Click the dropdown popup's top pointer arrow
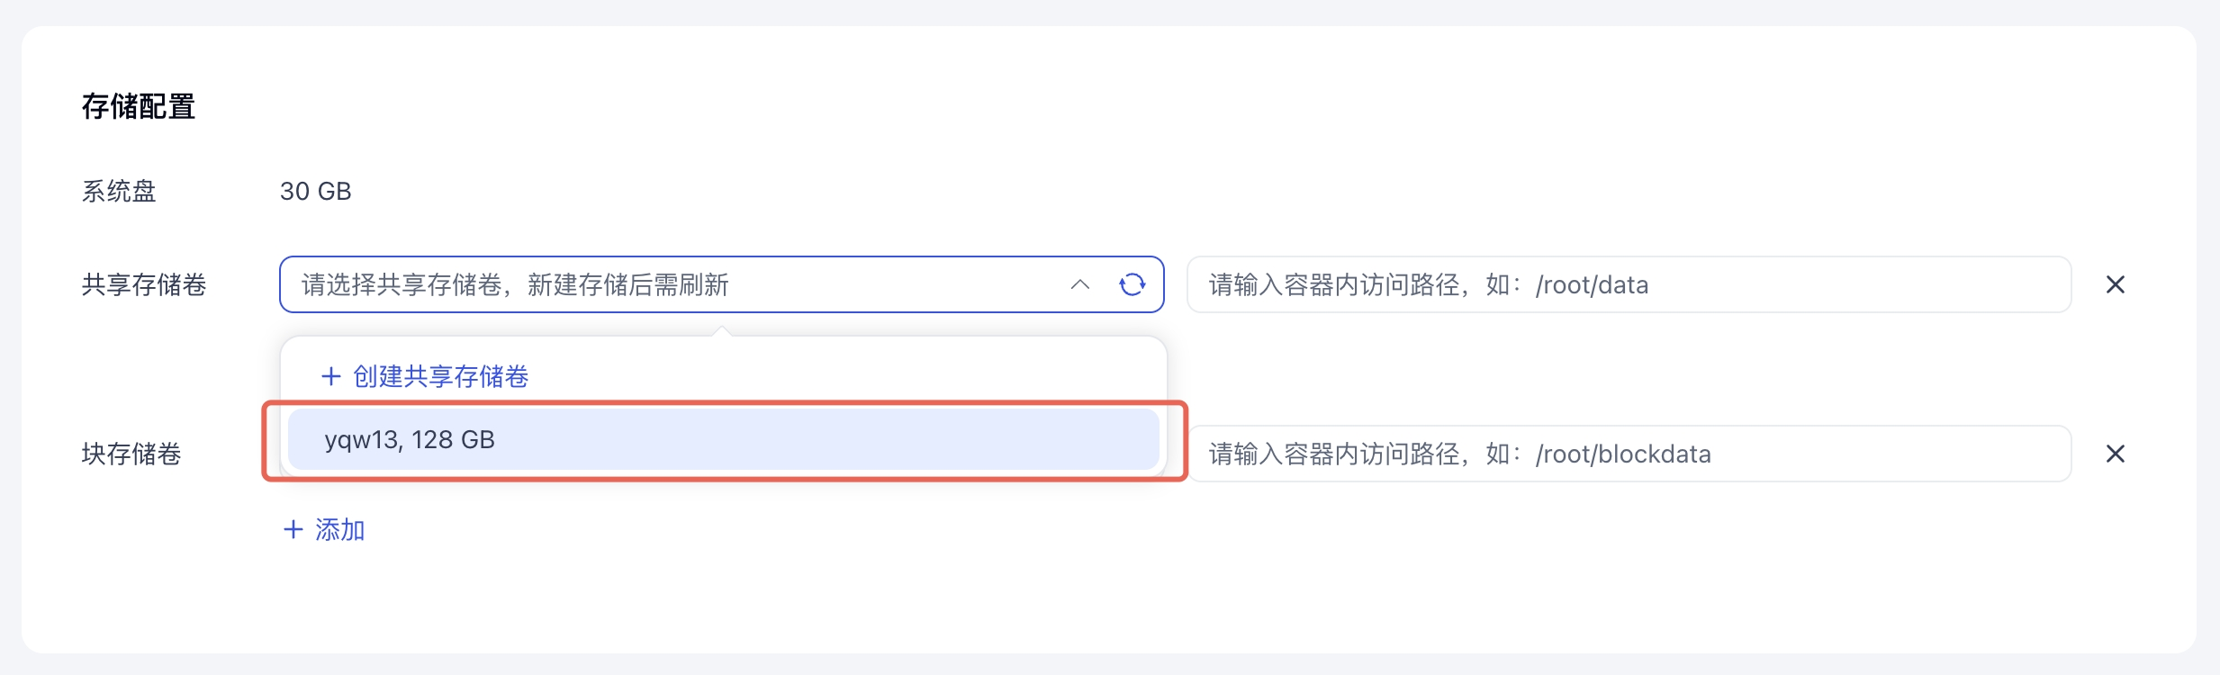The image size is (2220, 675). coord(721,331)
